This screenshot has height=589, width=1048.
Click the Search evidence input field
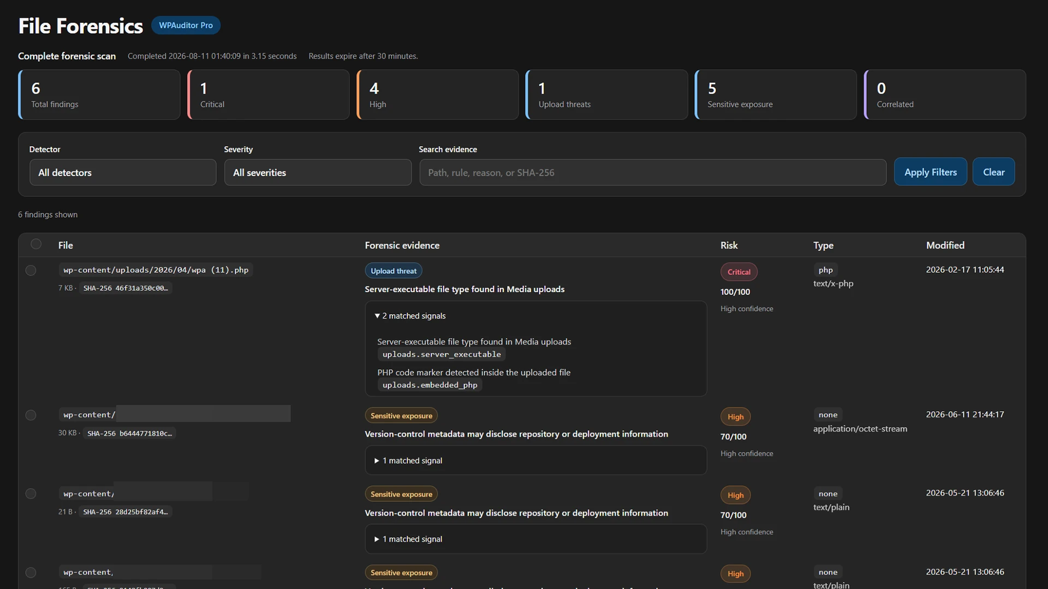point(653,172)
